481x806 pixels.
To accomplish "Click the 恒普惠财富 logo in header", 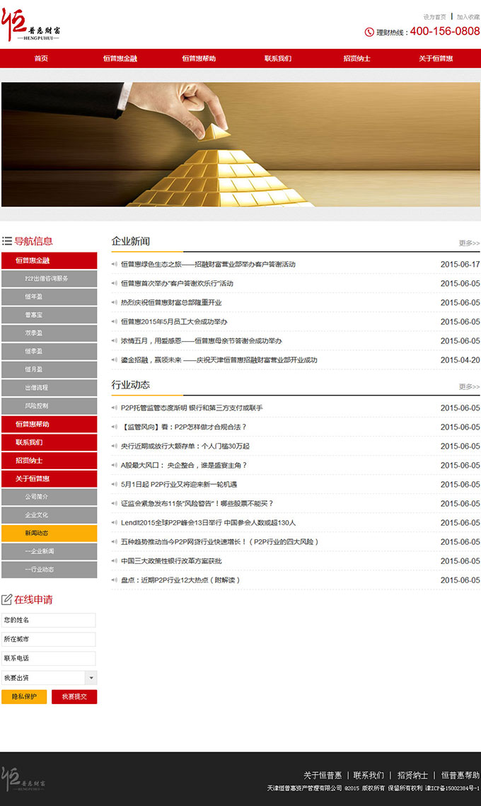I will point(32,25).
